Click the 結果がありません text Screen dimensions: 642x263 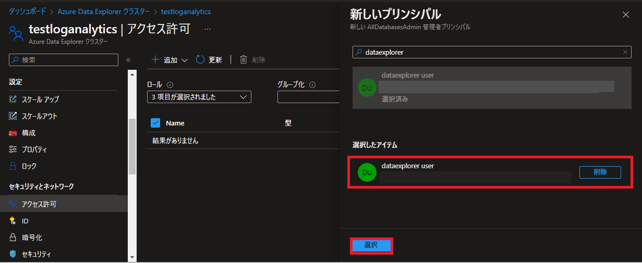(x=175, y=141)
